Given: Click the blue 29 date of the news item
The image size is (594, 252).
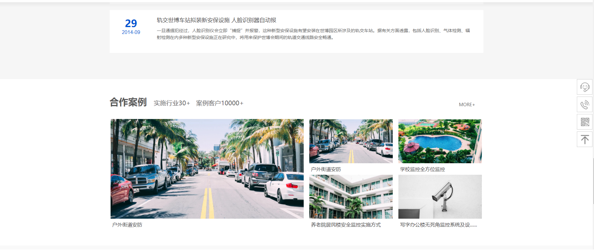Looking at the screenshot, I should coord(131,23).
